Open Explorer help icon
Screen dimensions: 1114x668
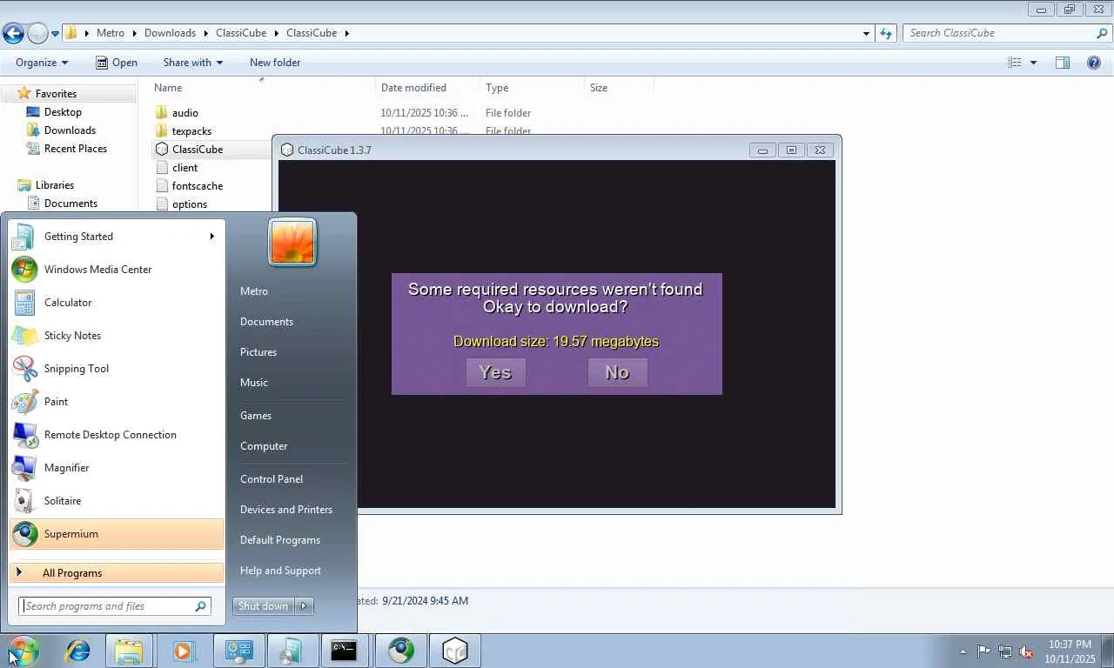tap(1094, 63)
